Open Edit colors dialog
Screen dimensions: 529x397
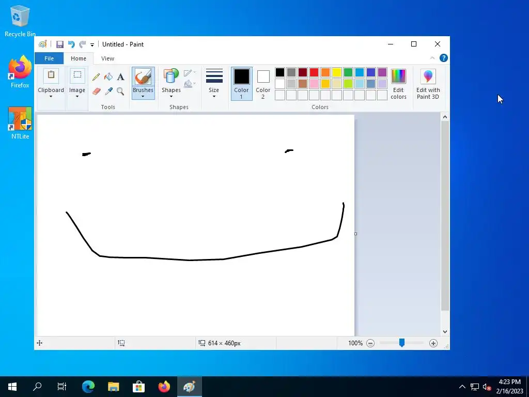coord(398,84)
